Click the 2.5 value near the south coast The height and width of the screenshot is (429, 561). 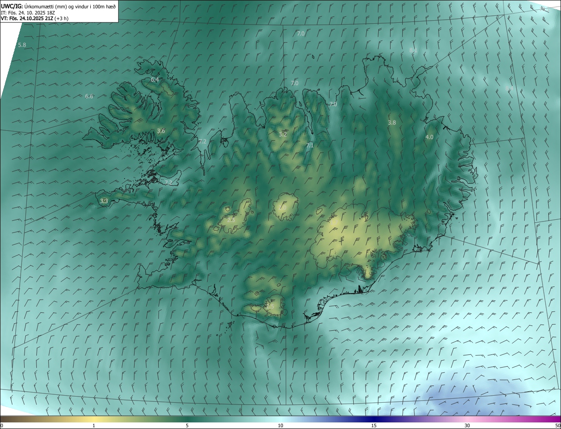(270, 306)
